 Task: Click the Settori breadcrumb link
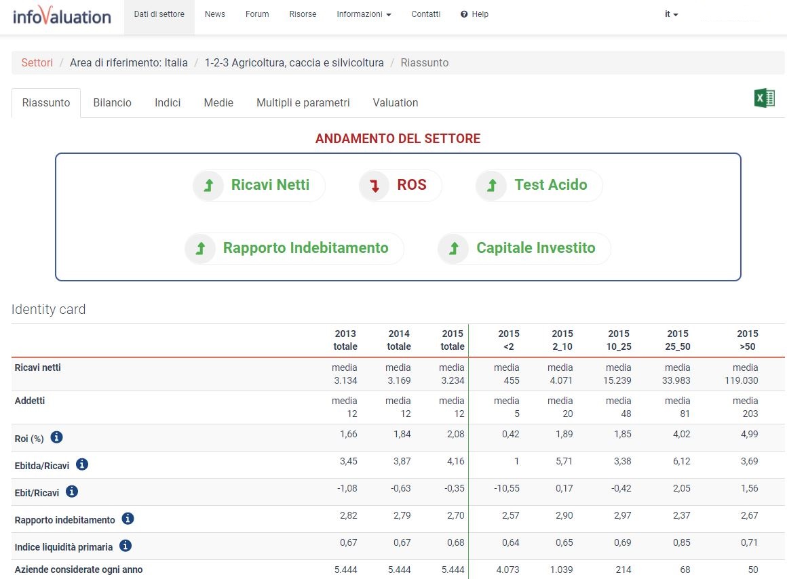37,63
